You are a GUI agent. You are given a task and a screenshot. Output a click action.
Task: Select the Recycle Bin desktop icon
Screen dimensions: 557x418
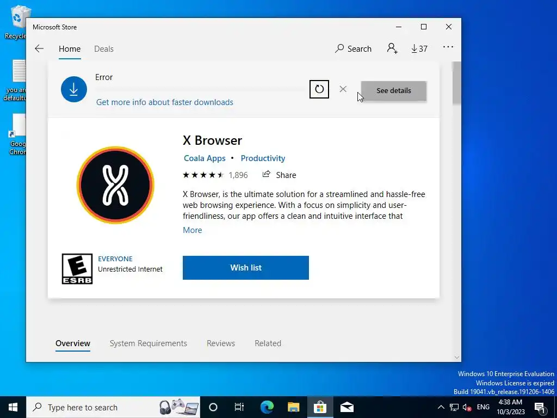[x=16, y=22]
